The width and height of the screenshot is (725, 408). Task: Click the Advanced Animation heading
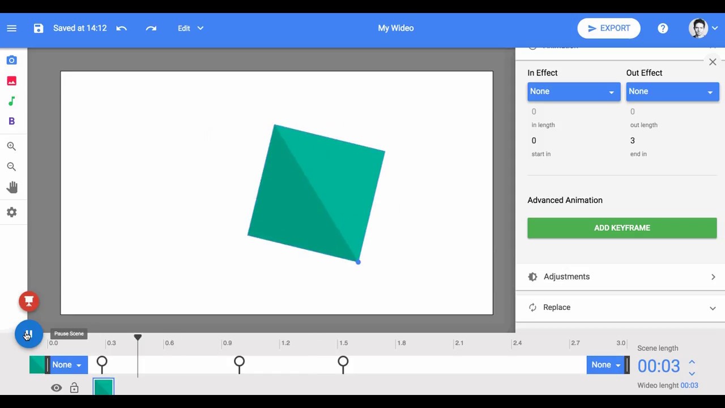[565, 200]
